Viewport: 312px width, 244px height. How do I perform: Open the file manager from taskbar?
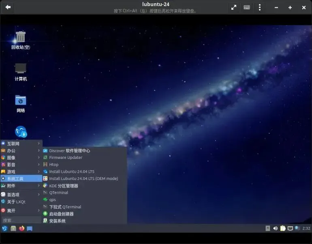13,228
